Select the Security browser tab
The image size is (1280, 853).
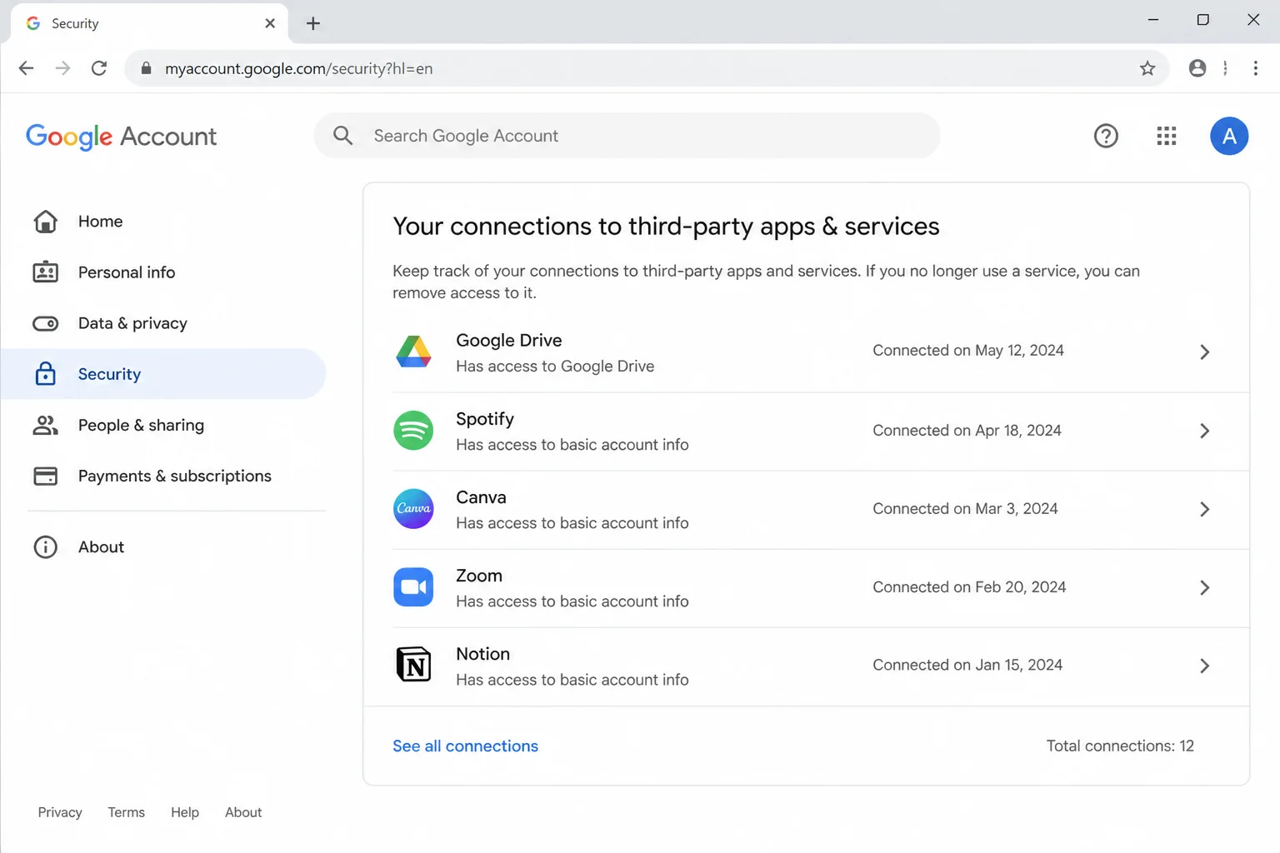150,23
